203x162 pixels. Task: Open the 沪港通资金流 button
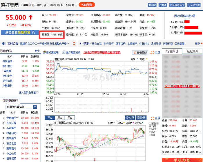tap(177, 5)
